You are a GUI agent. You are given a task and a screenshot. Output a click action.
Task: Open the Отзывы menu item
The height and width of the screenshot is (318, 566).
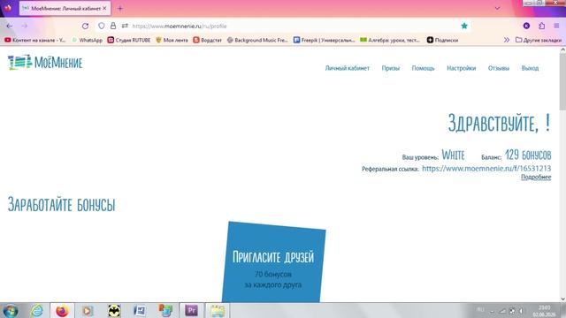tap(499, 68)
